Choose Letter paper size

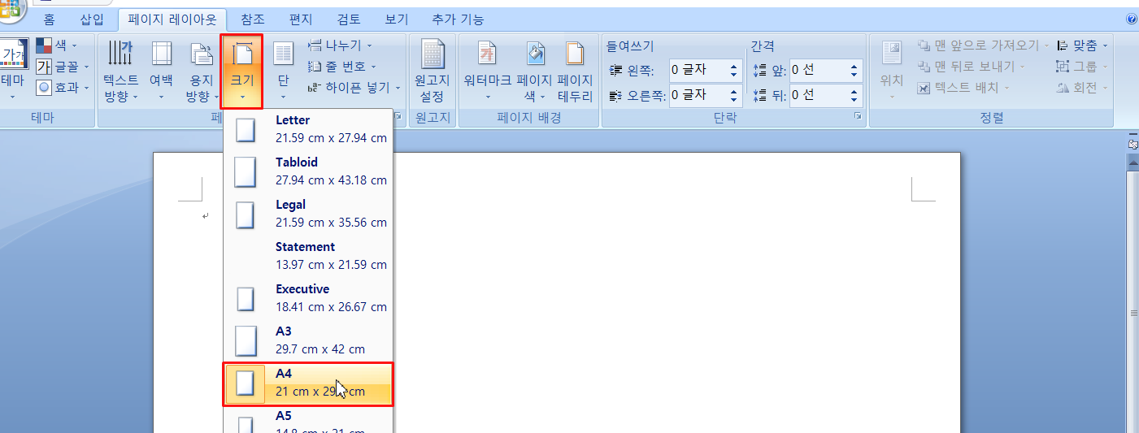309,129
